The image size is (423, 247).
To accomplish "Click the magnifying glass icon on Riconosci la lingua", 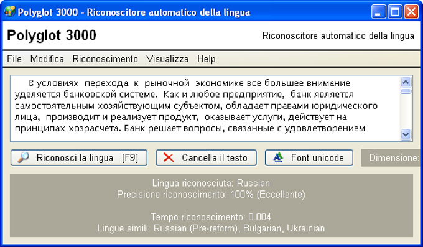I will (24, 157).
